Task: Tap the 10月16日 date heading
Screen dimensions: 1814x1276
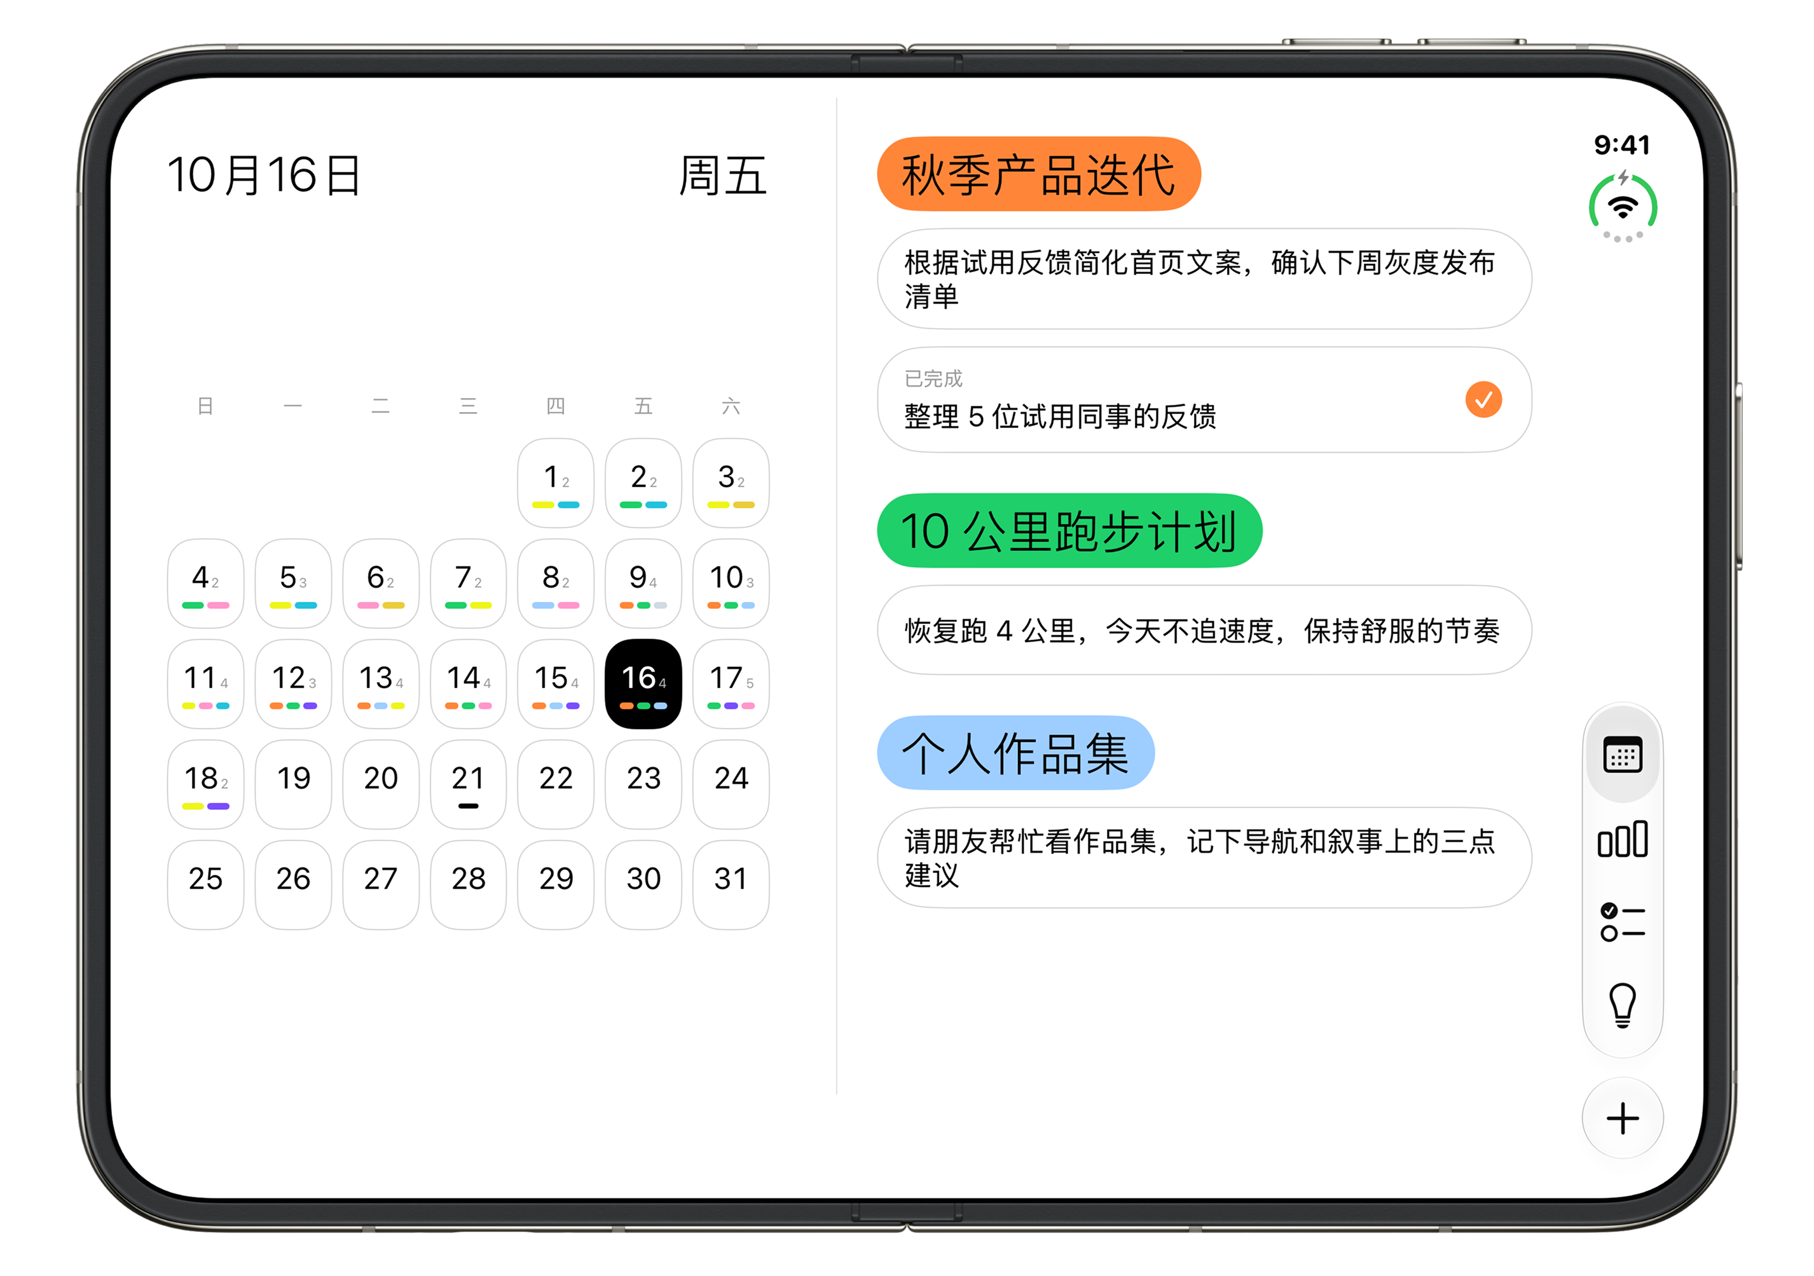Action: click(x=265, y=175)
